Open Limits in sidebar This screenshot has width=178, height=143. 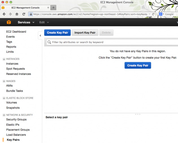click(10, 52)
